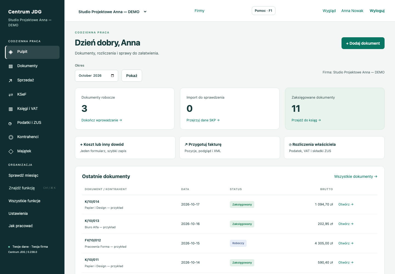Screen dimensions: 395x274
Task: Select the Rozliczenia właściciela card
Action: pos(334,147)
